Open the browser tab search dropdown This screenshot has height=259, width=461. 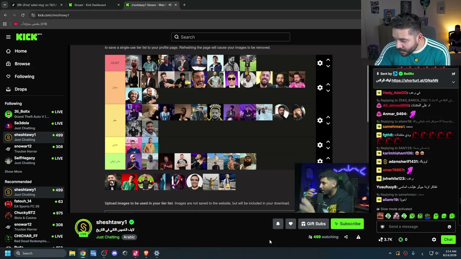(4, 5)
